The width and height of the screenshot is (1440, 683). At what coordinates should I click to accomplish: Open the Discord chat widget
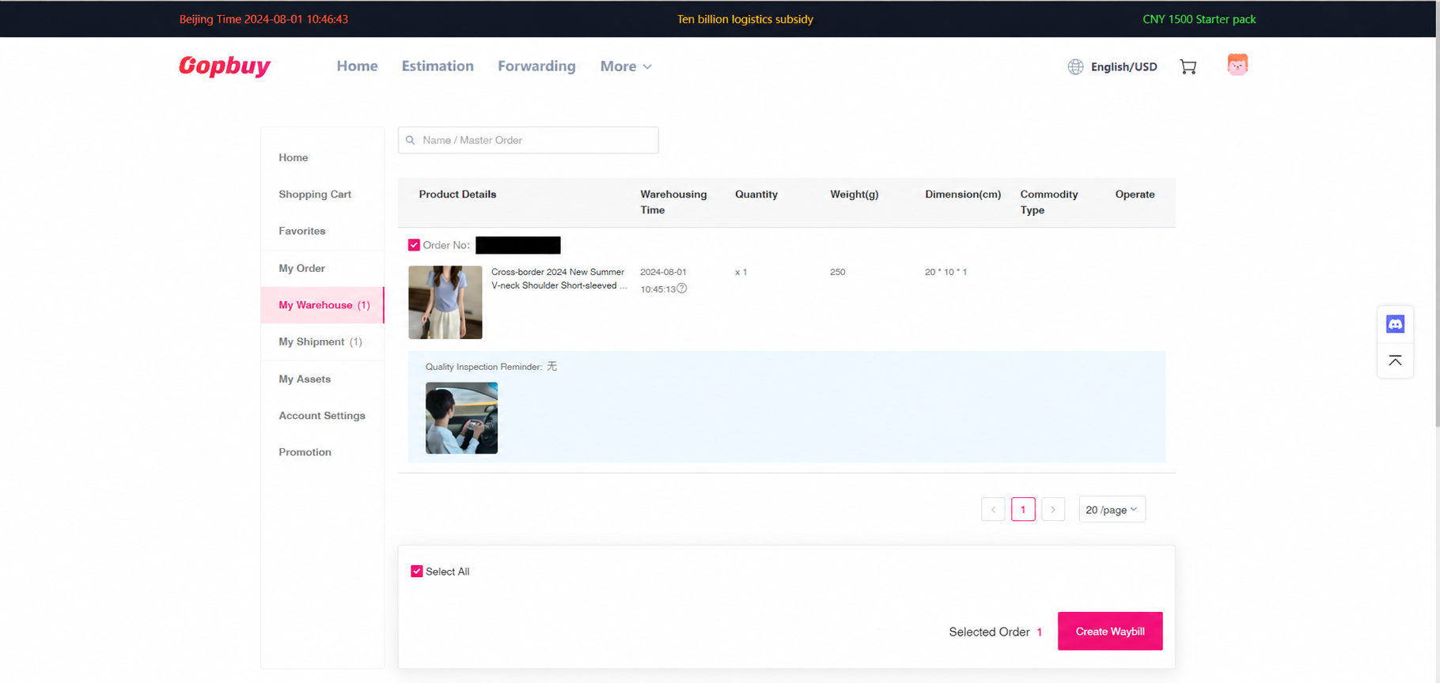coord(1395,324)
